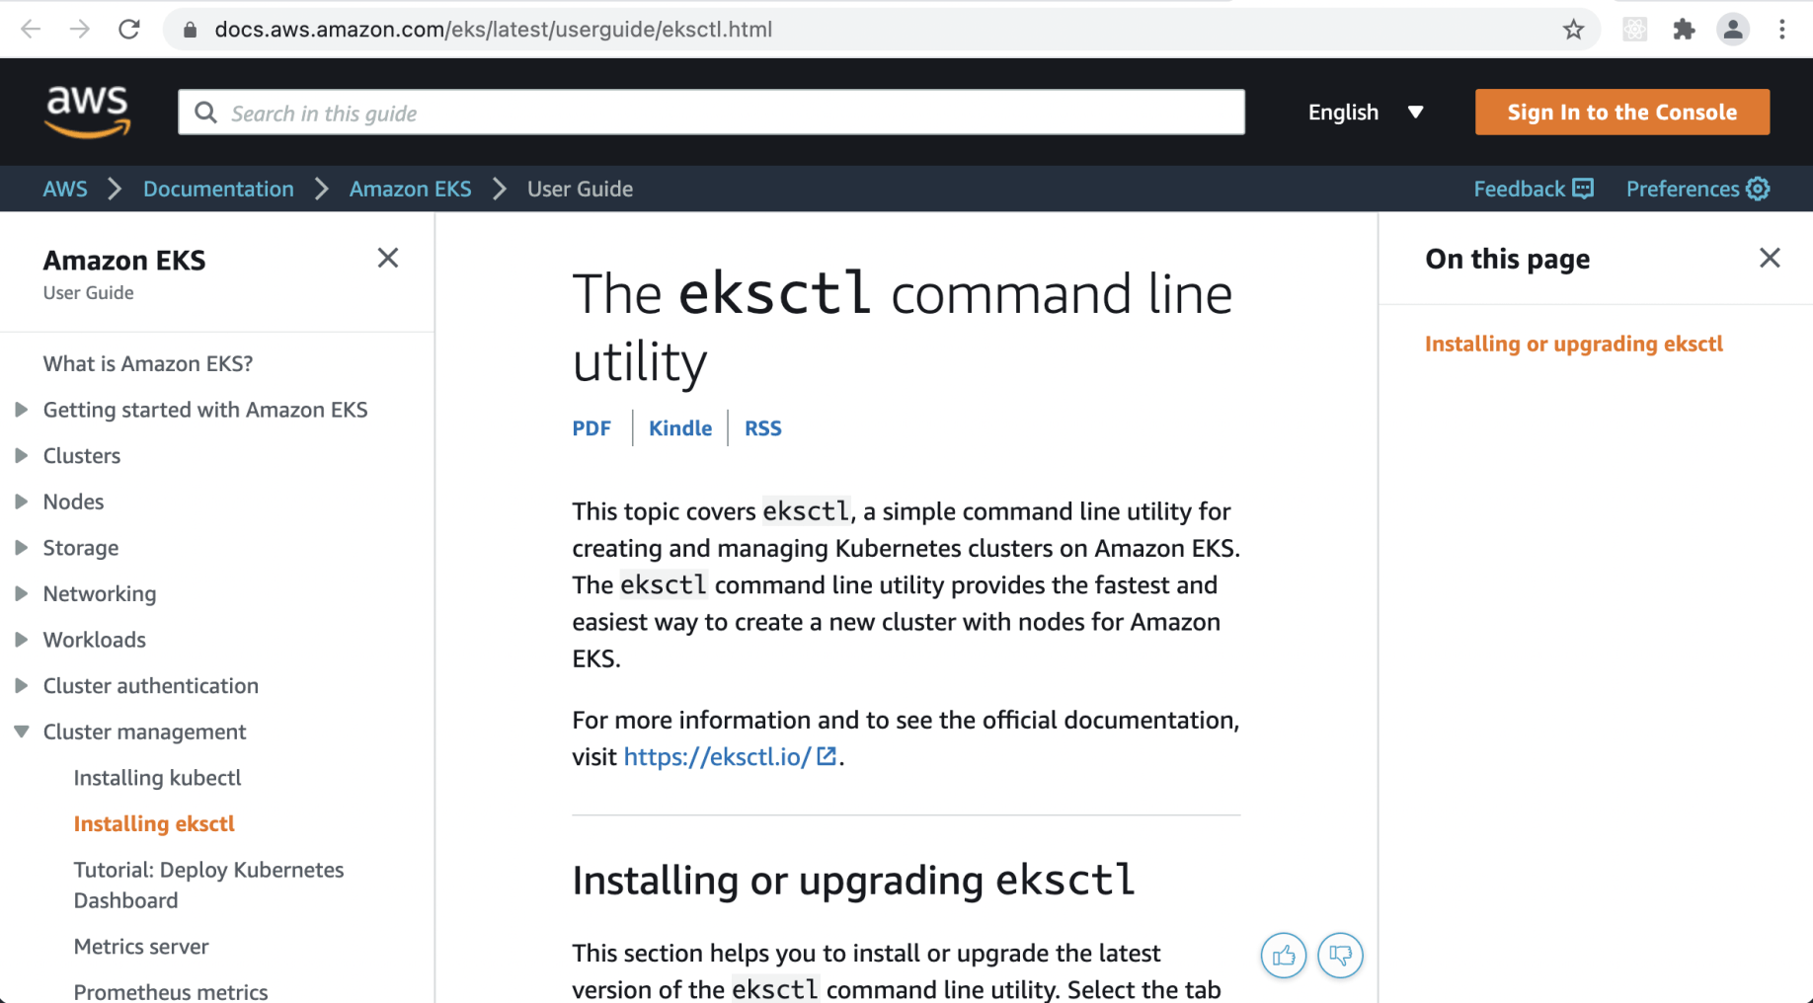Bookmark this page with the star icon
Viewport: 1813px width, 1003px height.
tap(1573, 30)
